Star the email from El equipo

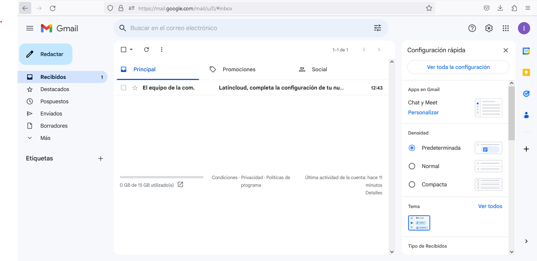point(135,88)
